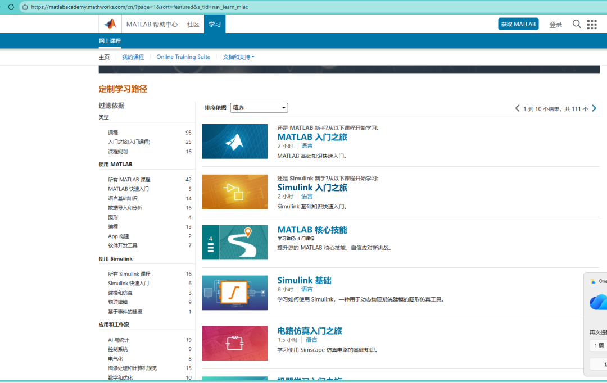Click the MathWorks logo icon

(110, 24)
